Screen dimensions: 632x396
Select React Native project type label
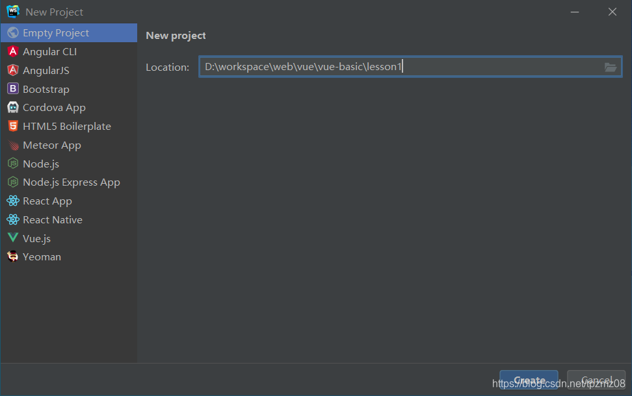coord(53,219)
